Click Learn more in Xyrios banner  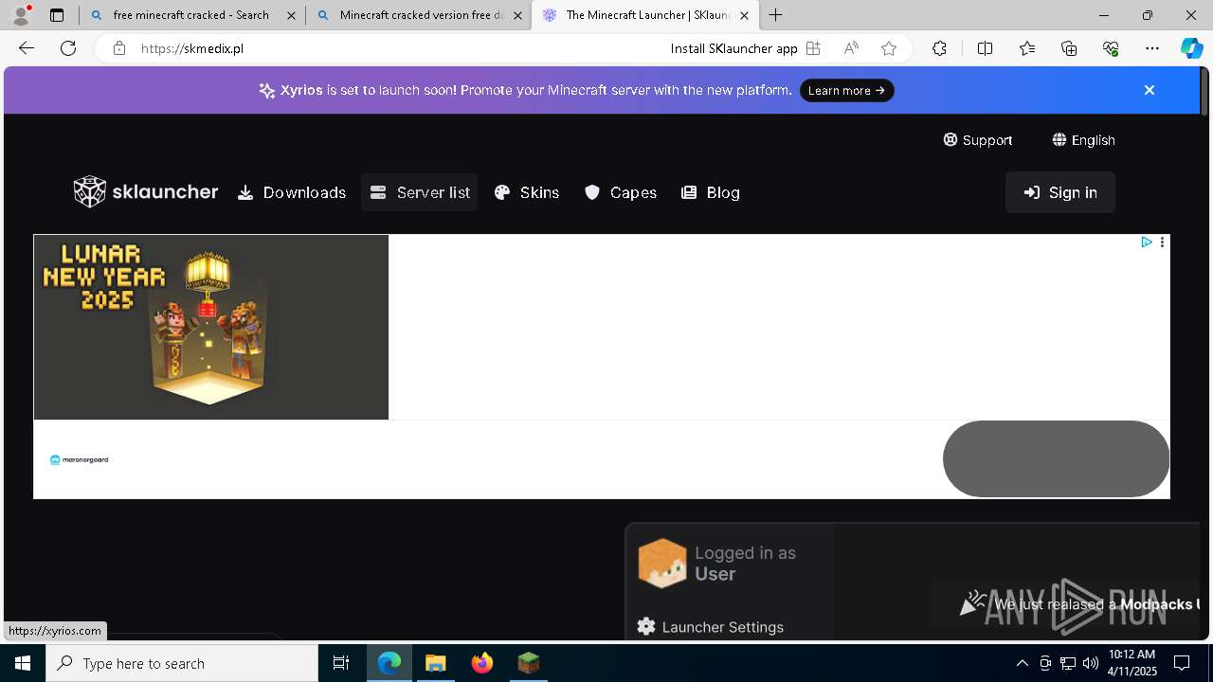pos(846,90)
